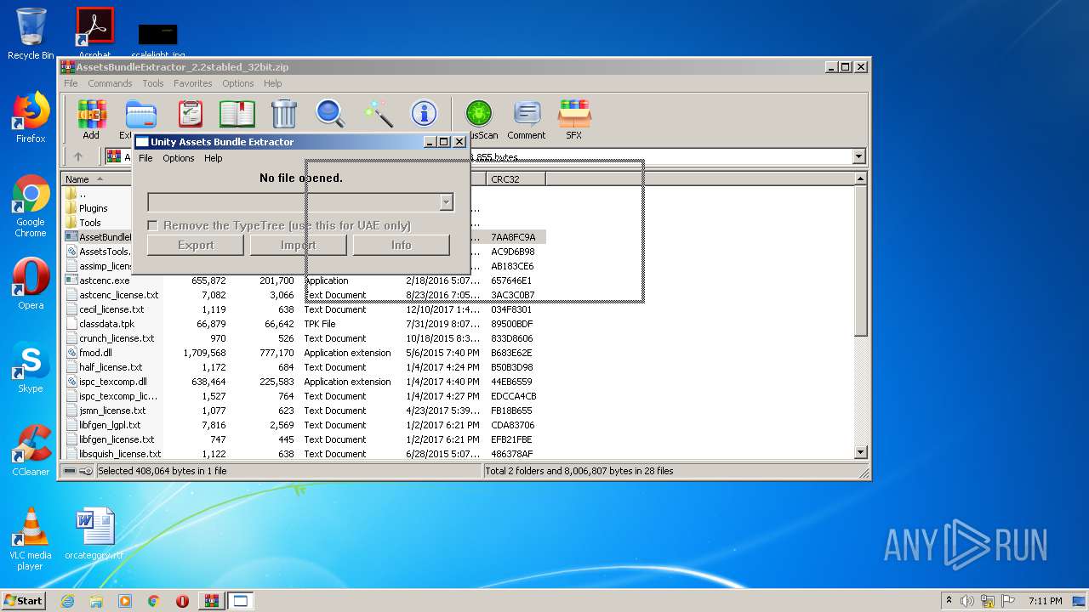Screen dimensions: 1089x612
Task: Click the Find magnifier toolbar icon
Action: (x=330, y=114)
